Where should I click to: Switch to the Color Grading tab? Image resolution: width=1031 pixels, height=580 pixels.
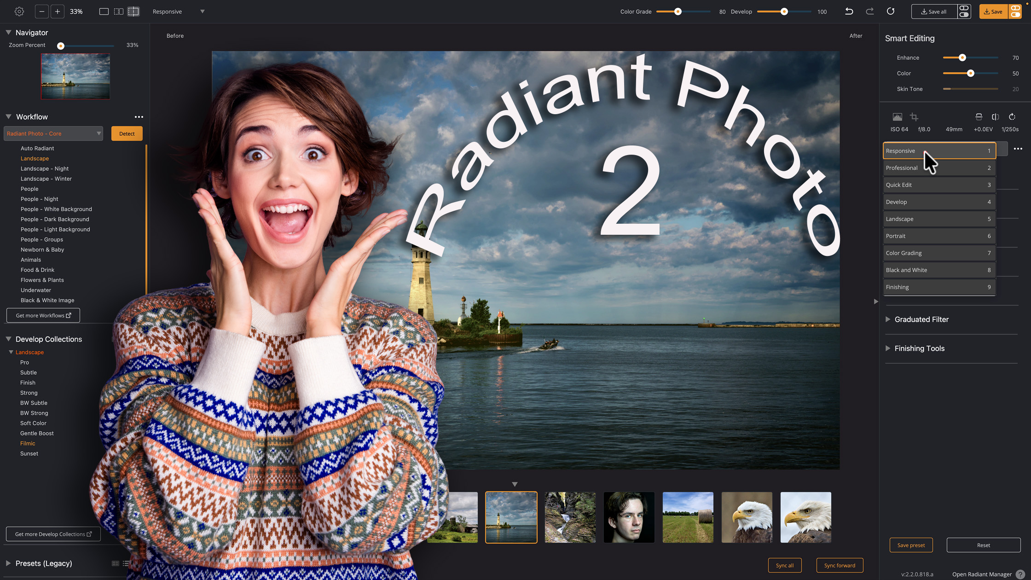[x=939, y=253]
